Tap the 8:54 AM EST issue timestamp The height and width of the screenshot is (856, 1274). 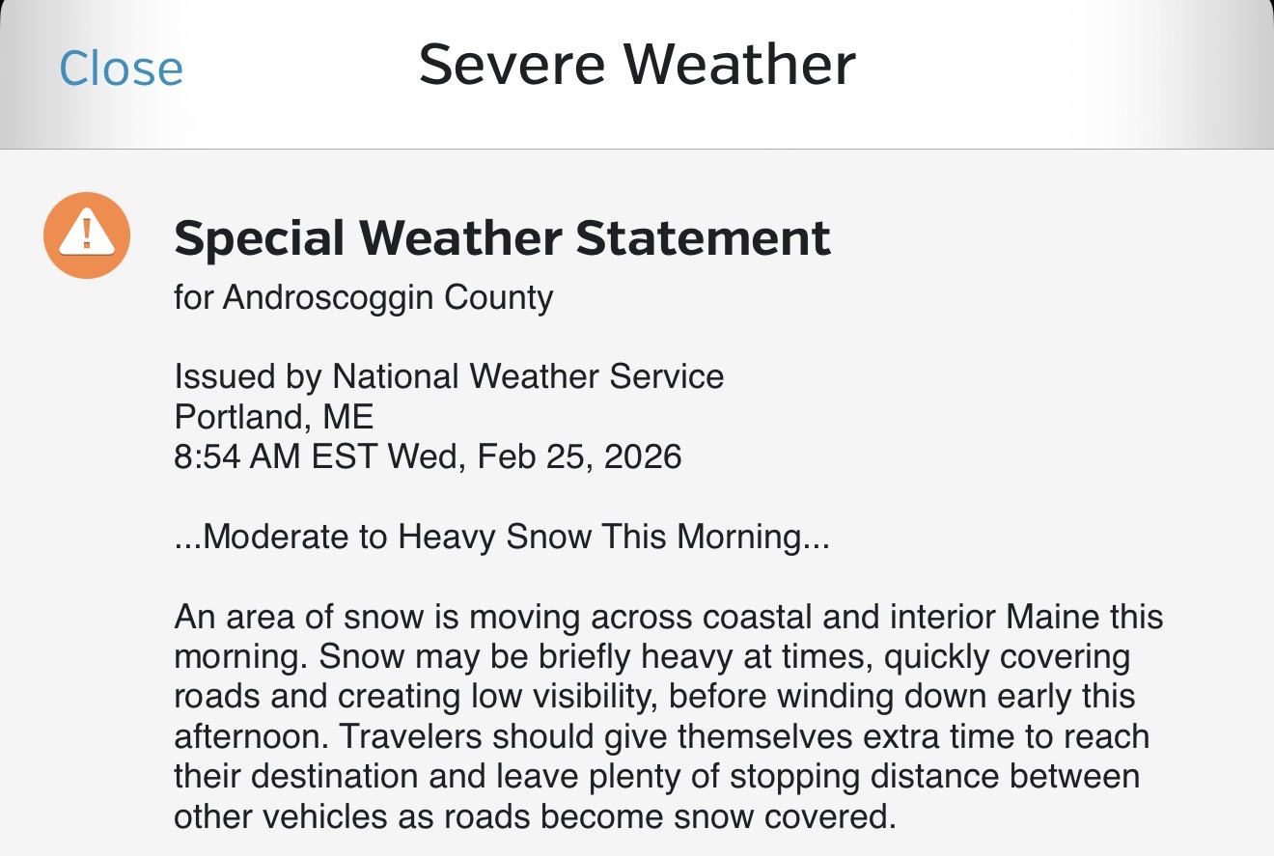[x=428, y=456]
